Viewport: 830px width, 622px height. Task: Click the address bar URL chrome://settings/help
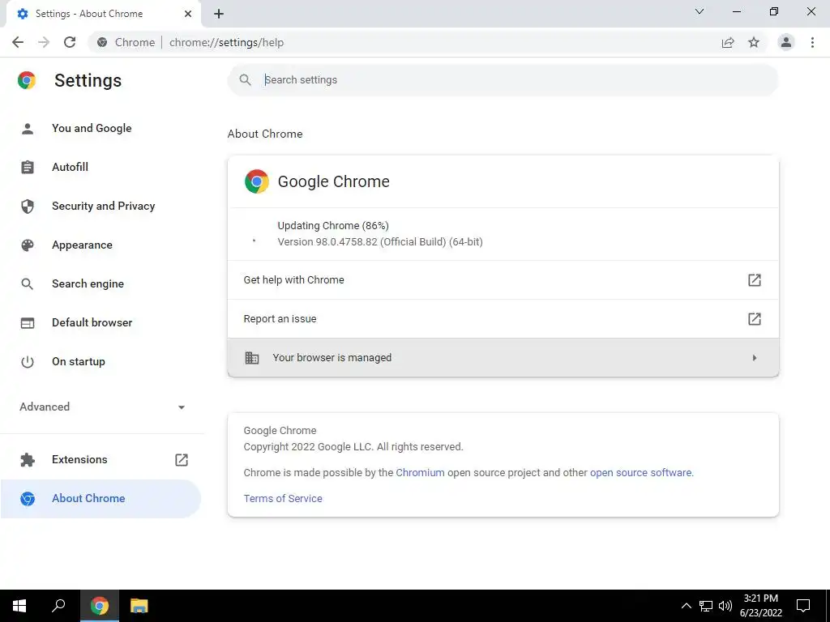click(x=227, y=42)
